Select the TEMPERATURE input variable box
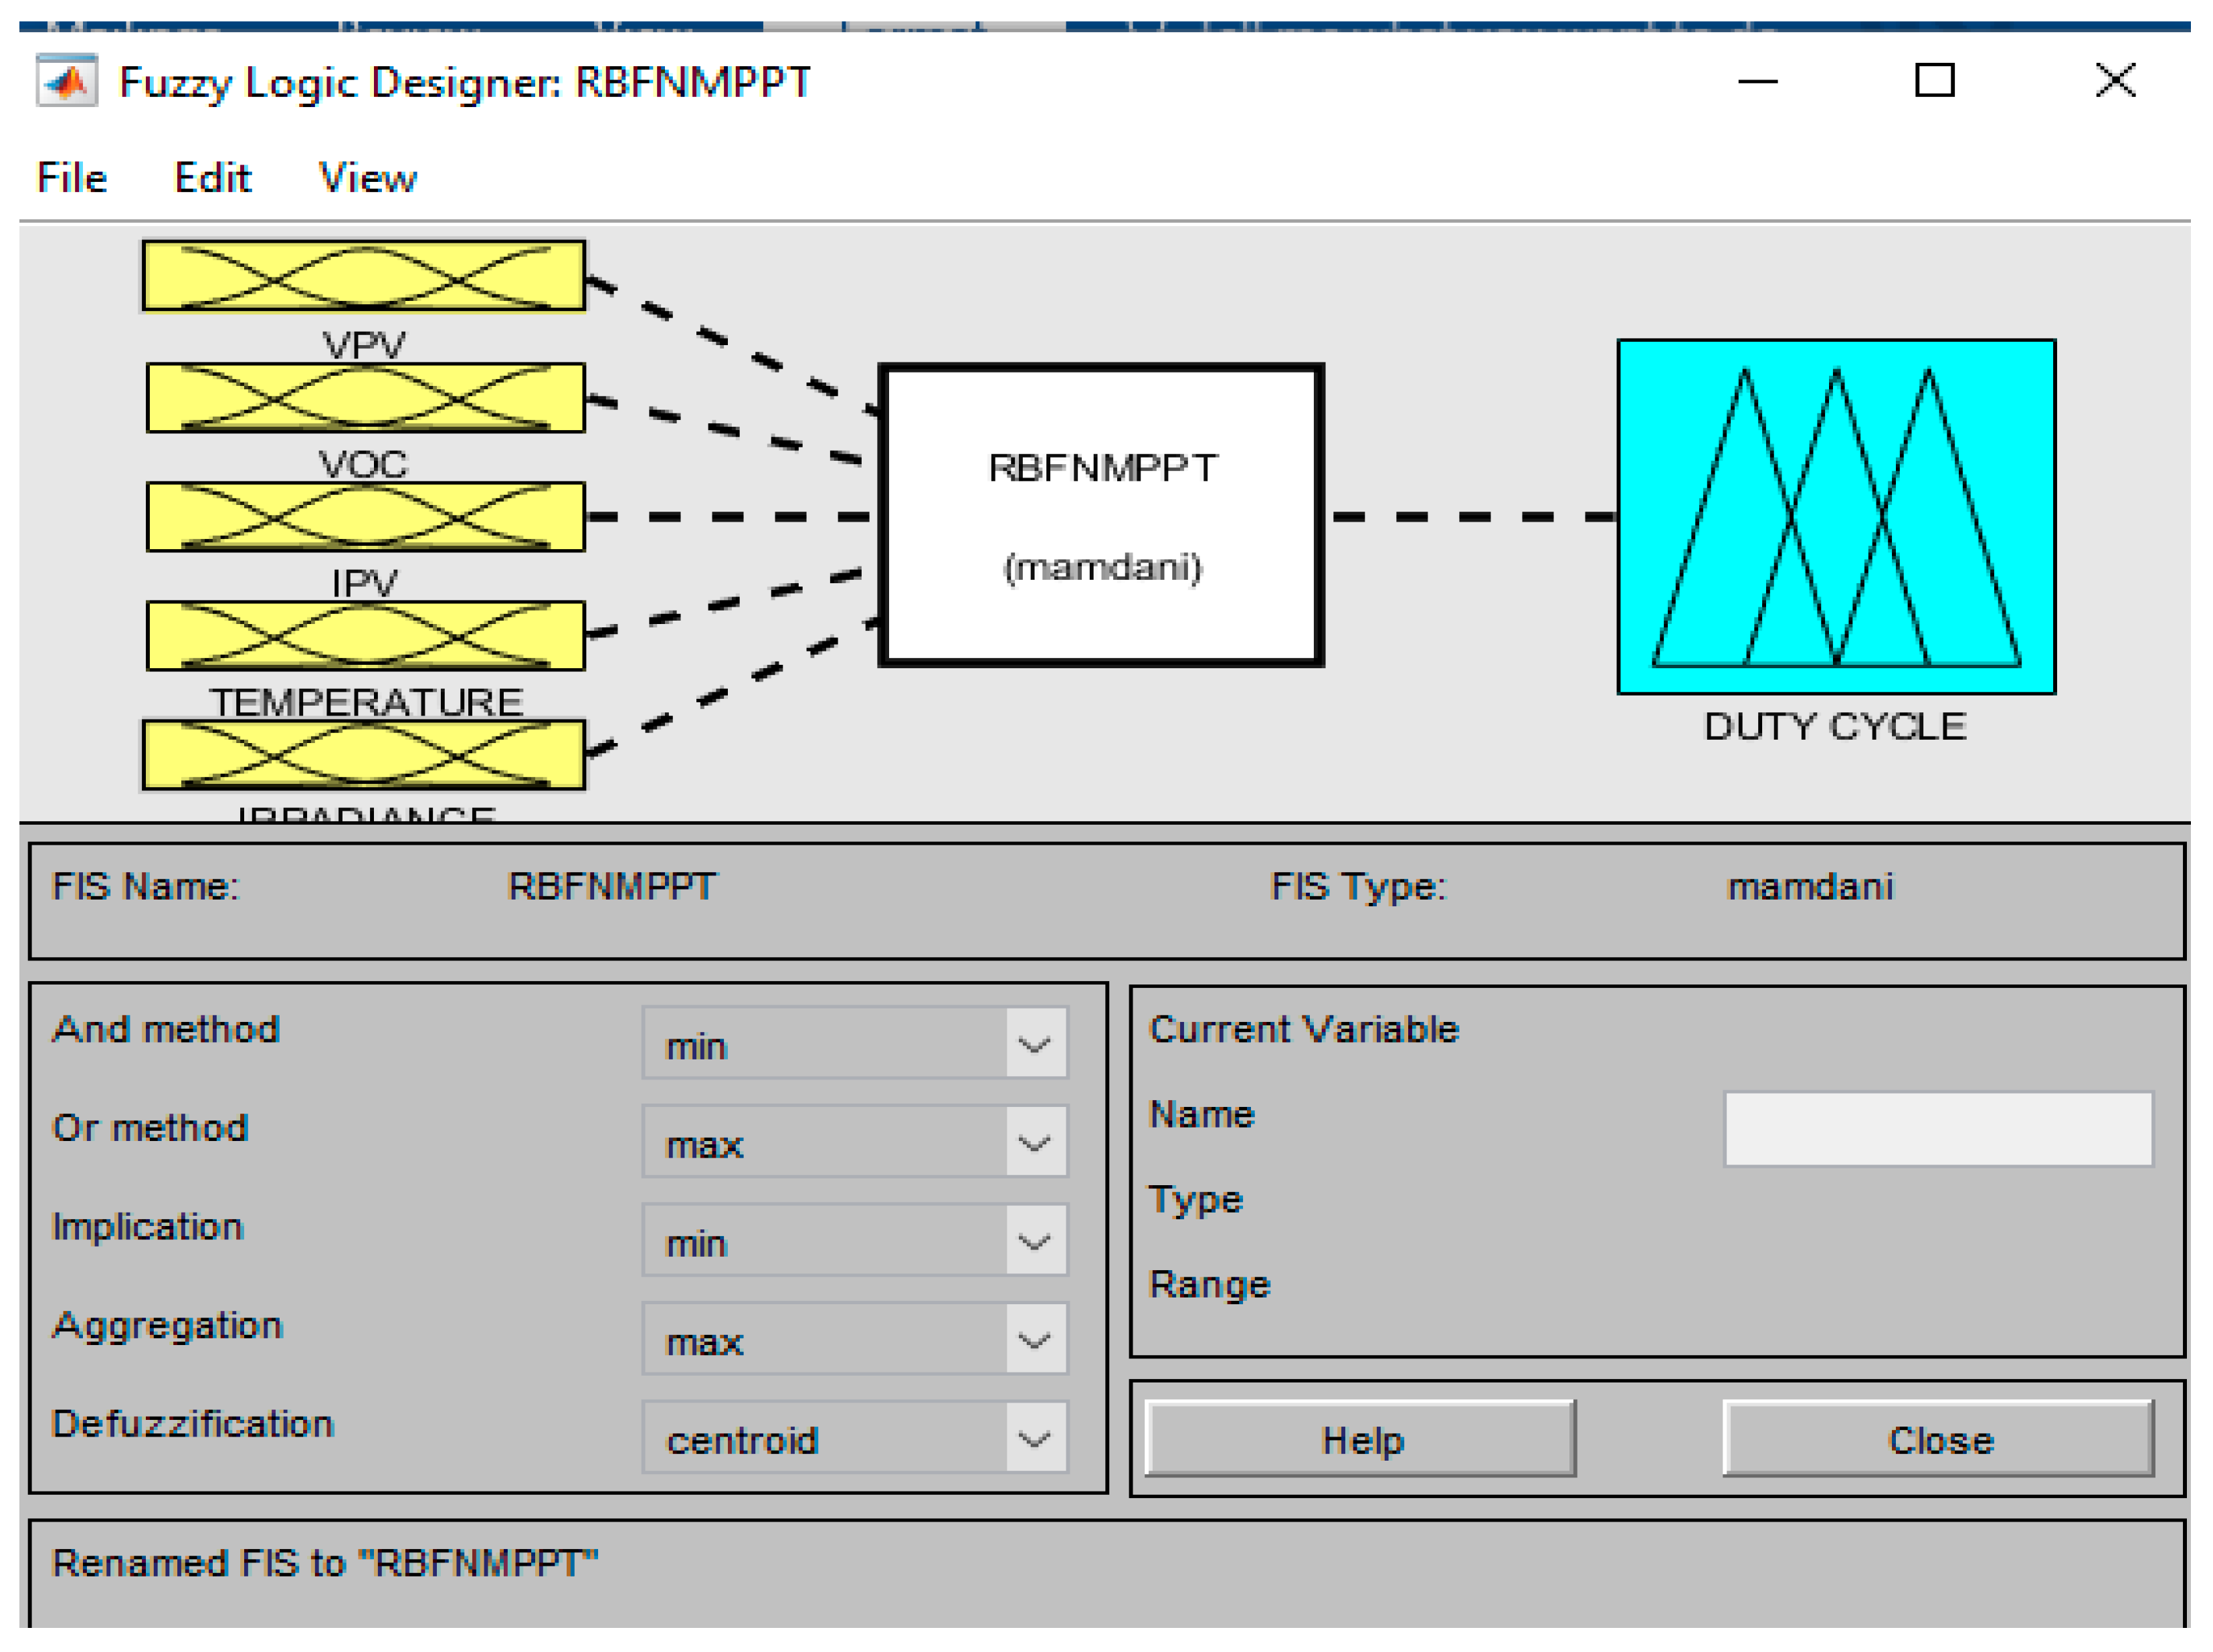Image resolution: width=2213 pixels, height=1652 pixels. pyautogui.click(x=365, y=636)
